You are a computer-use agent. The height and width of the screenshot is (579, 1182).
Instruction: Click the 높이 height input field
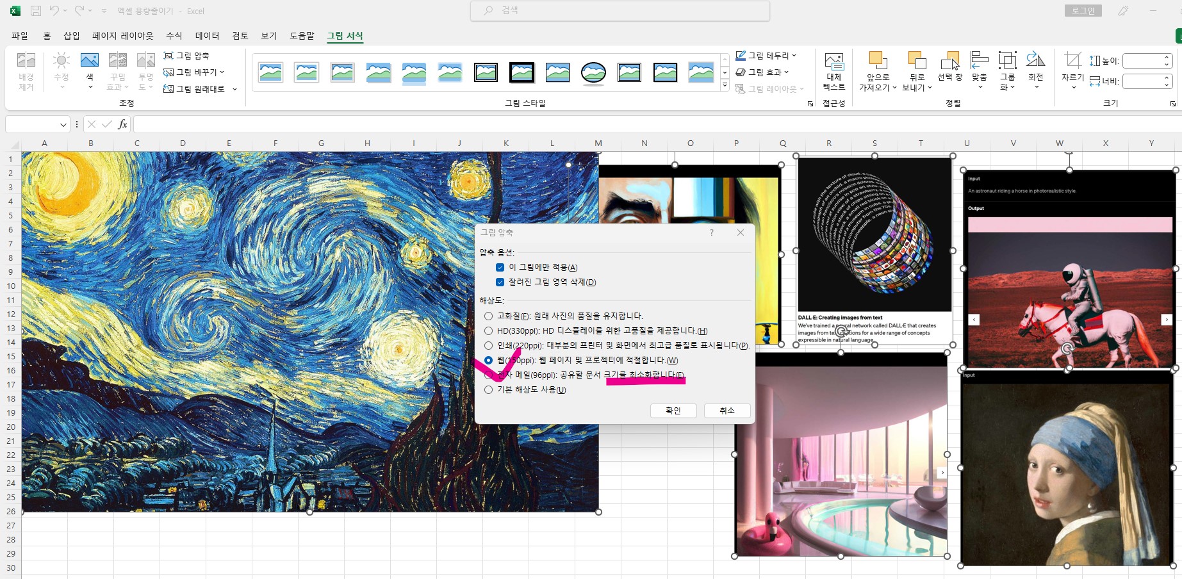tap(1142, 61)
